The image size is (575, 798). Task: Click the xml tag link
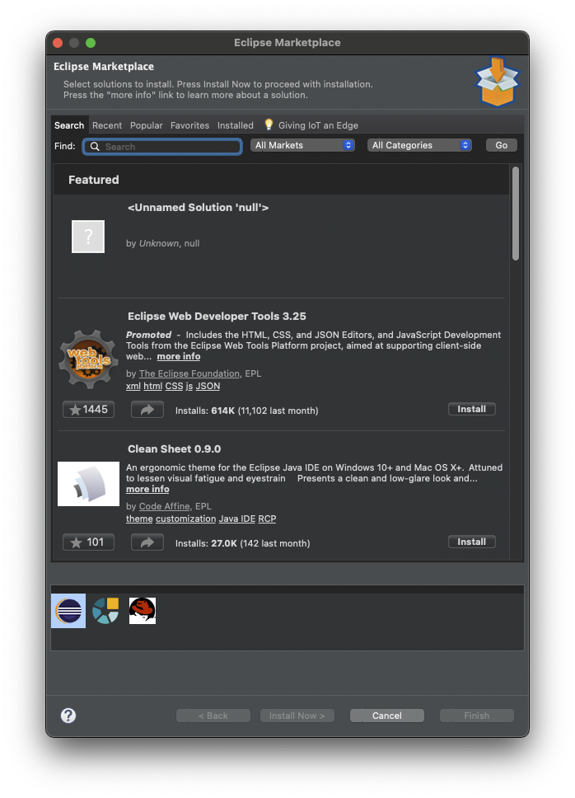coord(133,387)
